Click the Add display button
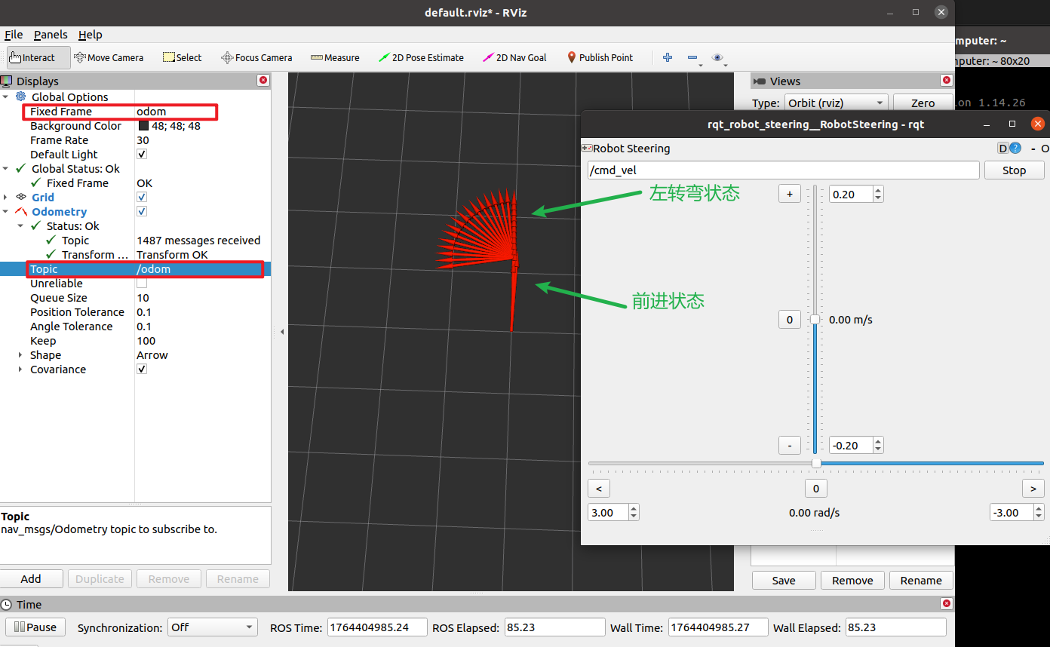The image size is (1050, 647). tap(31, 579)
